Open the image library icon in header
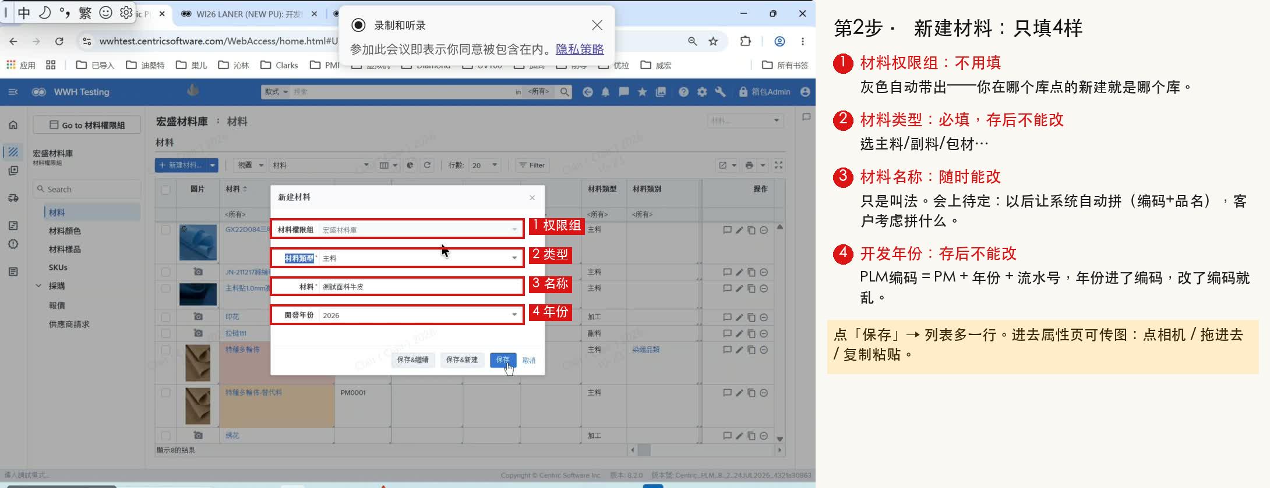Screen dimensions: 1270x488 pos(661,92)
